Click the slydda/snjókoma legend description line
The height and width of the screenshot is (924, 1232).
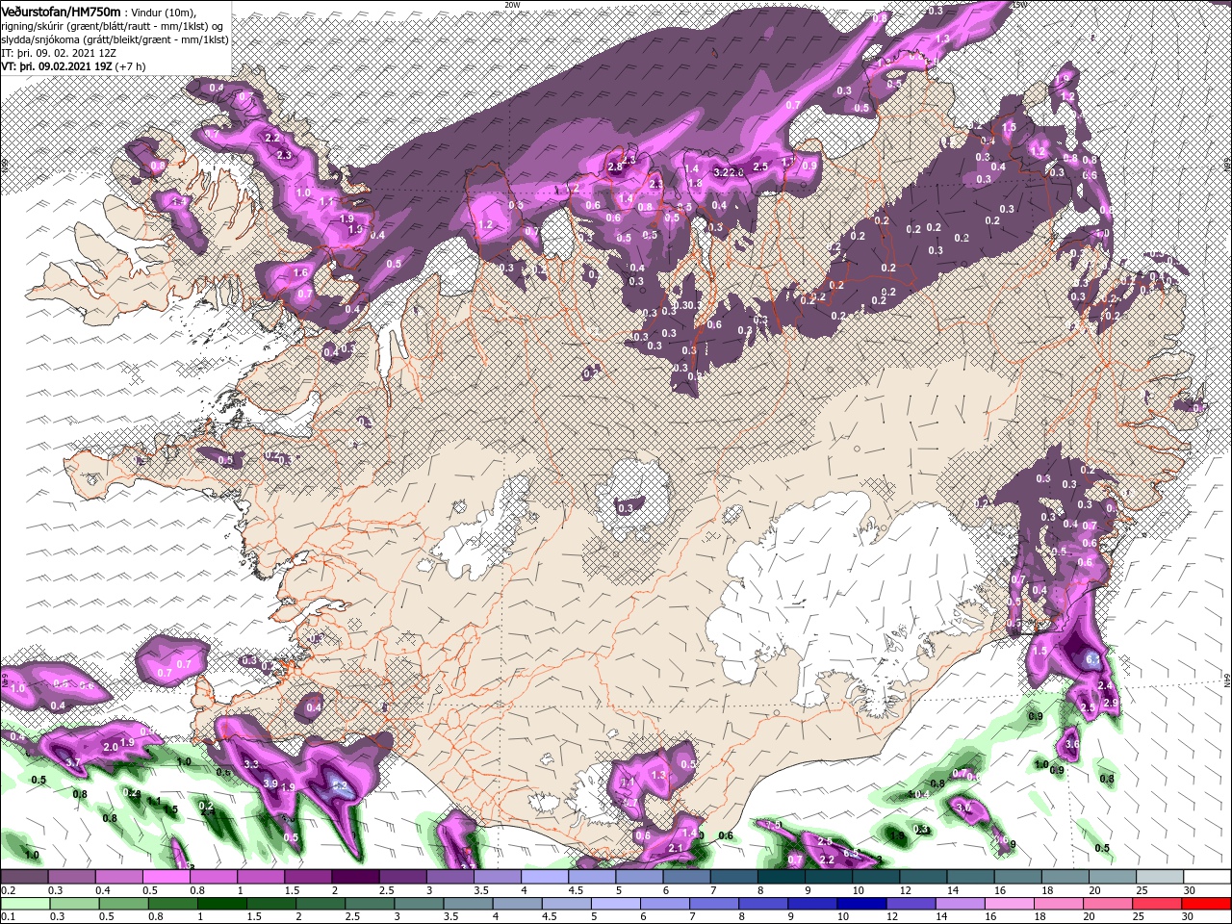click(113, 39)
